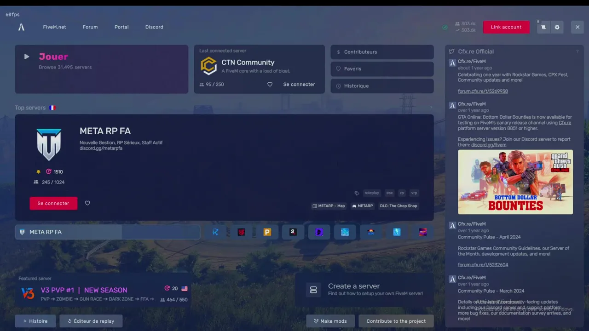
Task: Select the sunset-colored server icon
Action: tap(371, 232)
